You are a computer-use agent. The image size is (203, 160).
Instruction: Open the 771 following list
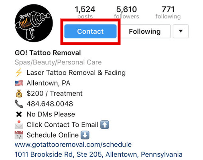[168, 12]
